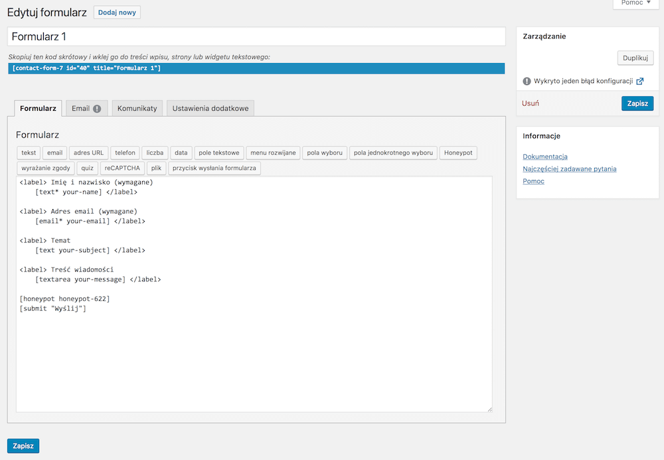Open the Pomoc link in Informacje
This screenshot has height=460, width=664.
(x=534, y=181)
